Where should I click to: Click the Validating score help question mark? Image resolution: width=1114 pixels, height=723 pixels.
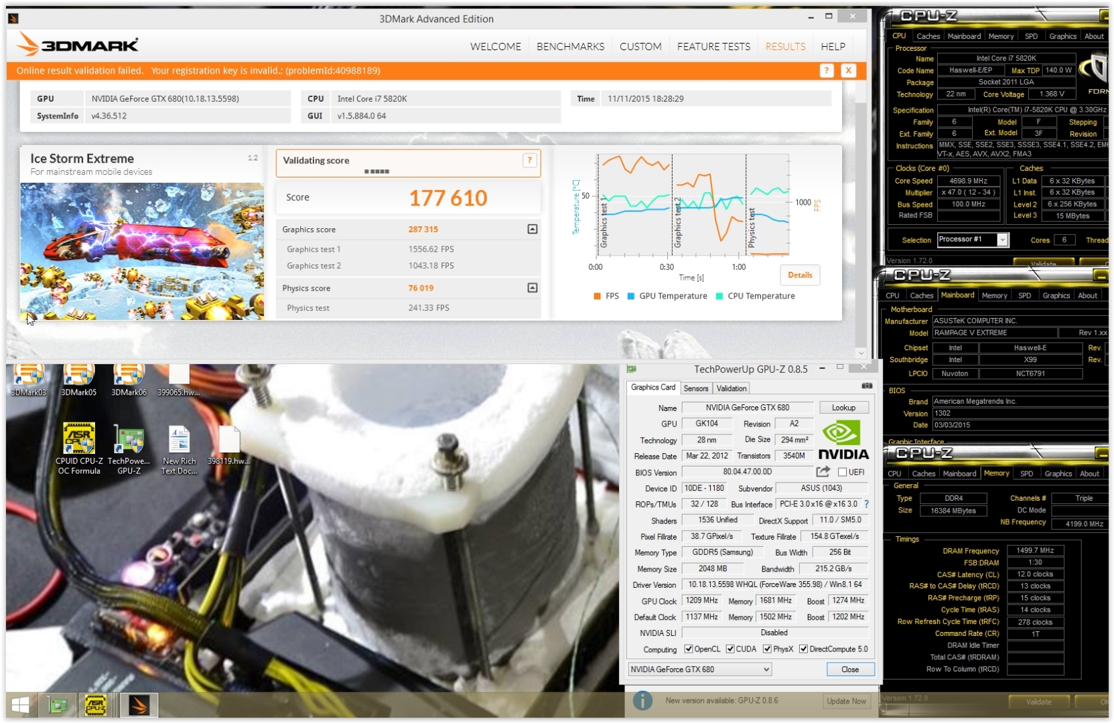pos(529,160)
